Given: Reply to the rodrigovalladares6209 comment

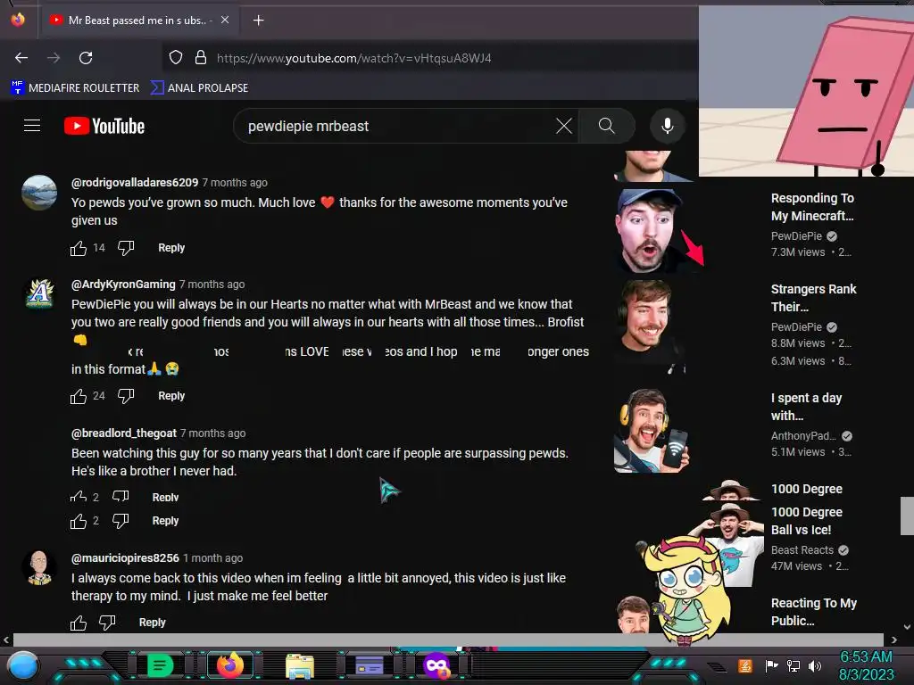Looking at the screenshot, I should pos(171,248).
